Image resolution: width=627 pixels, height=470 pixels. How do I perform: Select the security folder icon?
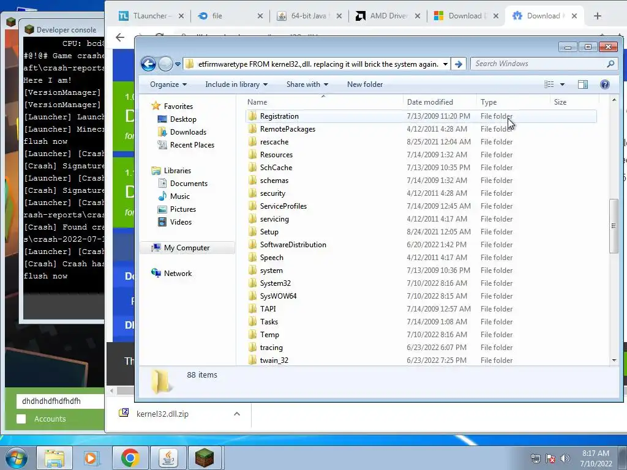(x=252, y=193)
